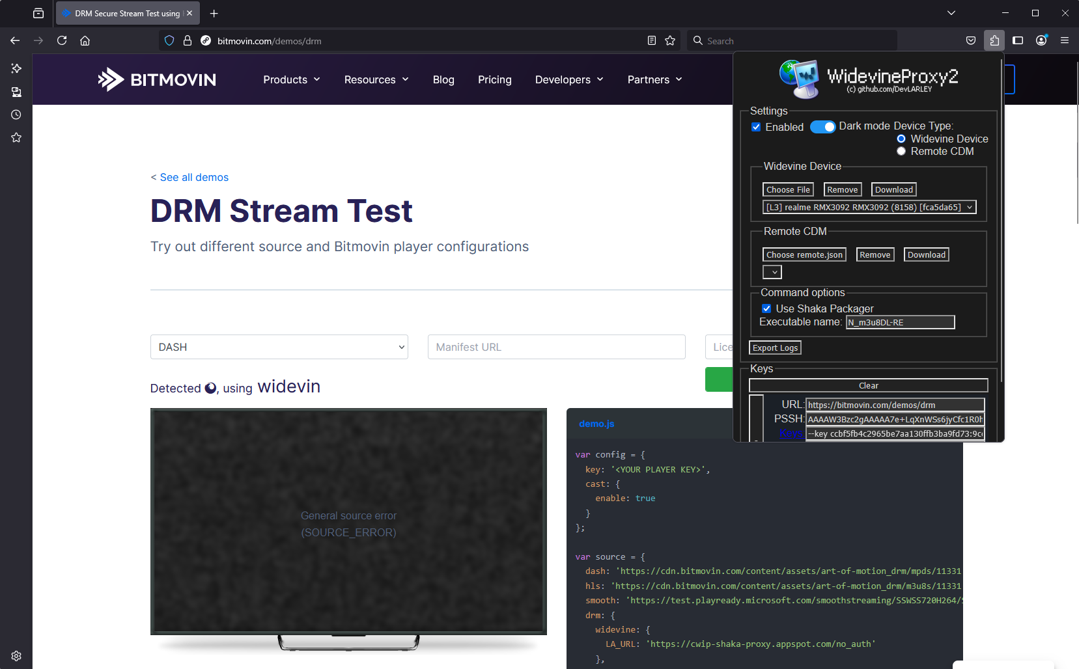Screen dimensions: 1079x669
Task: Click the Keys URL text field
Action: (895, 405)
